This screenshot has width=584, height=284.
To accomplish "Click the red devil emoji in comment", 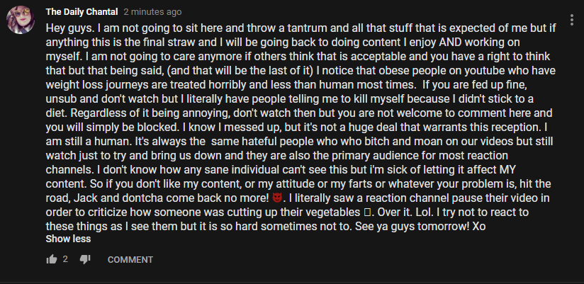I will (276, 198).
